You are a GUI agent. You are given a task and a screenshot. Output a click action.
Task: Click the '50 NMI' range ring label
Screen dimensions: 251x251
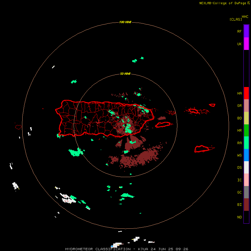(125, 74)
